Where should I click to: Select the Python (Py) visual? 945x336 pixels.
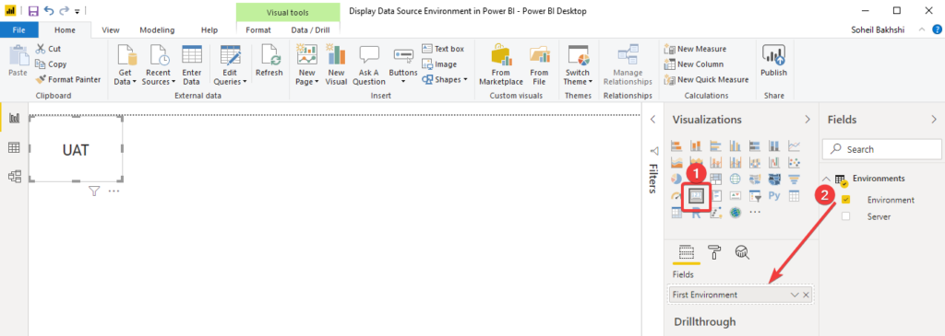(774, 195)
